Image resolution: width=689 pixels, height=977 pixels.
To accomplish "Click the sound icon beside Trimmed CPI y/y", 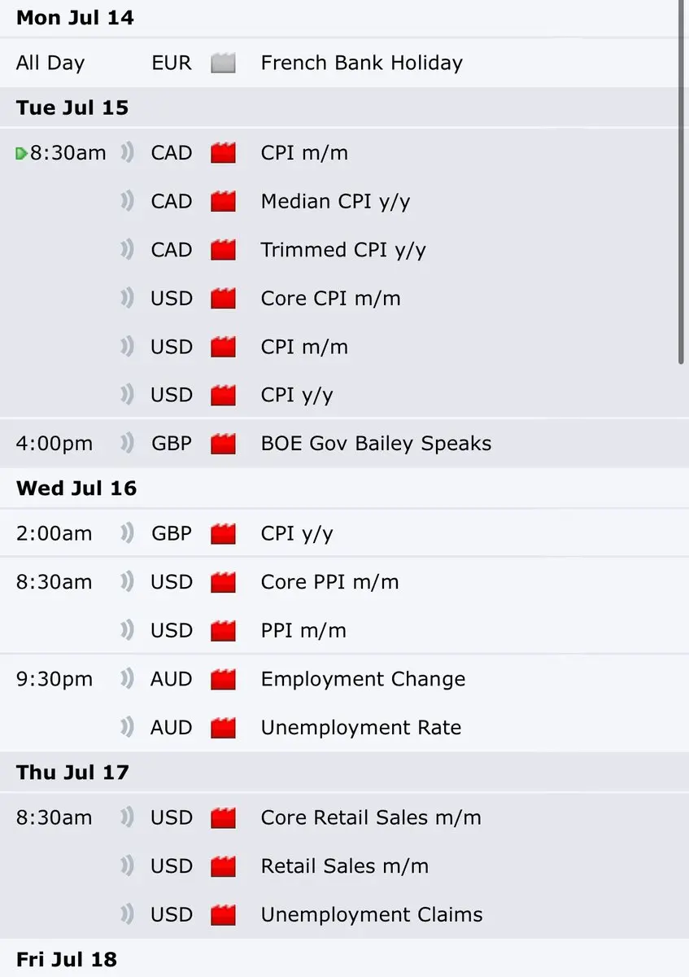I will (127, 250).
